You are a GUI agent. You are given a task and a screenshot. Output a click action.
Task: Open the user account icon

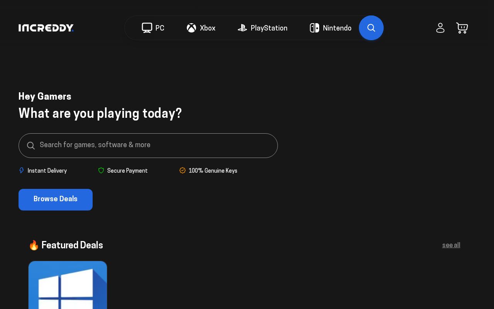440,28
